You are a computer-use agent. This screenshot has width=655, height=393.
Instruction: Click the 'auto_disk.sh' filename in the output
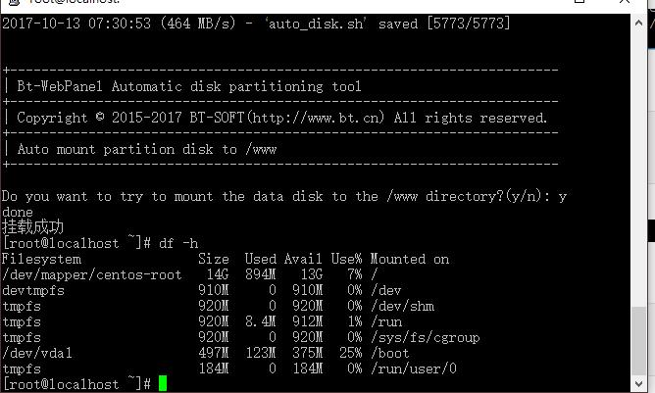[316, 24]
